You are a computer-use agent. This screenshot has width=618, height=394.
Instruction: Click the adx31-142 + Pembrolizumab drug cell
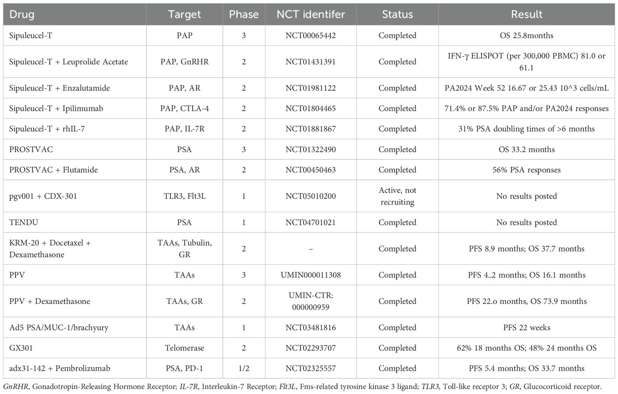click(x=60, y=369)
